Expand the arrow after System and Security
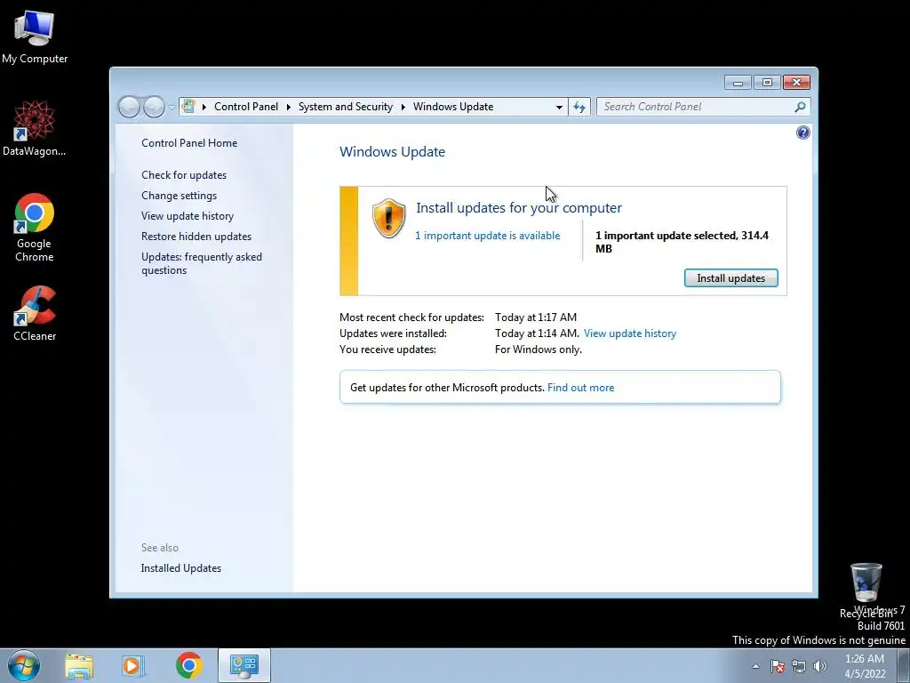This screenshot has width=910, height=683. (403, 107)
